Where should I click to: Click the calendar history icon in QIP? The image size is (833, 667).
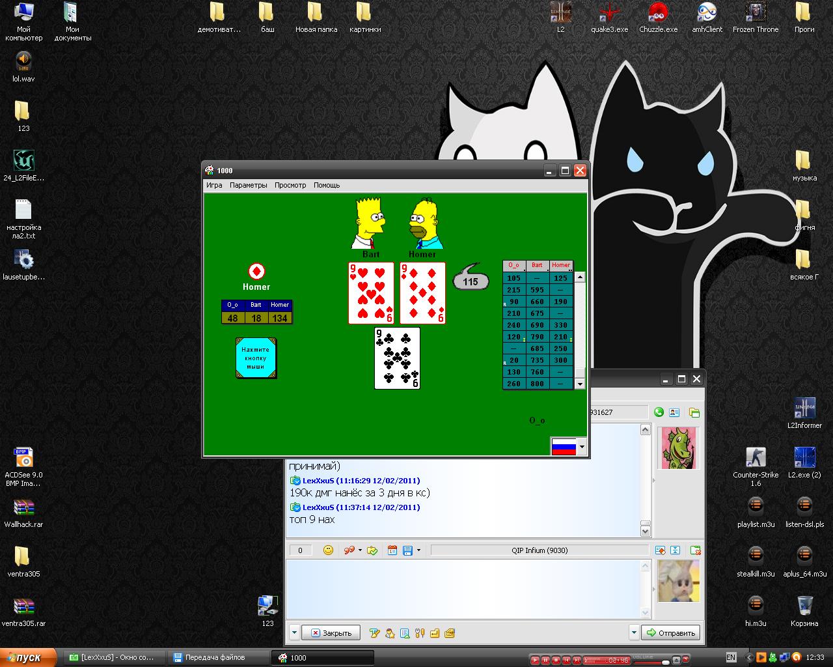tap(392, 550)
